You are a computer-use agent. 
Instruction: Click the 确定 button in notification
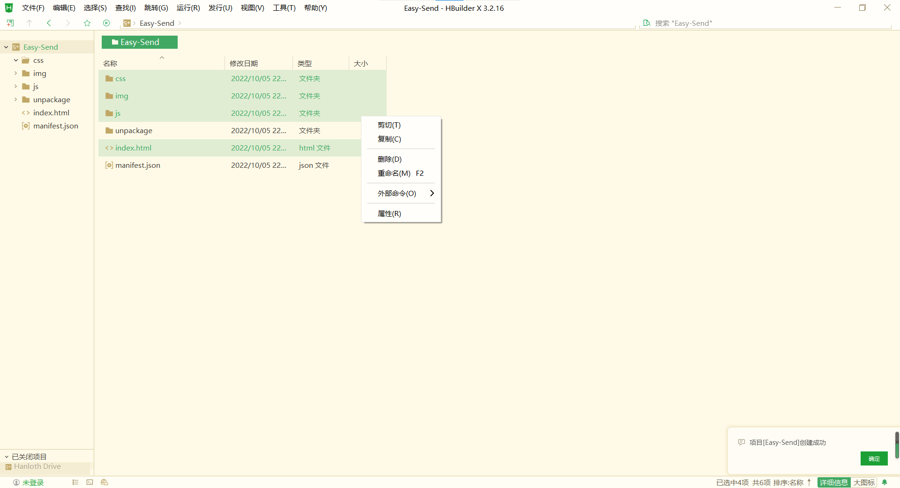[x=874, y=458]
